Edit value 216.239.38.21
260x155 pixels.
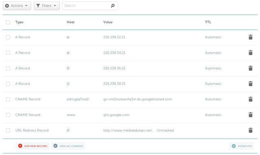[x=114, y=84]
